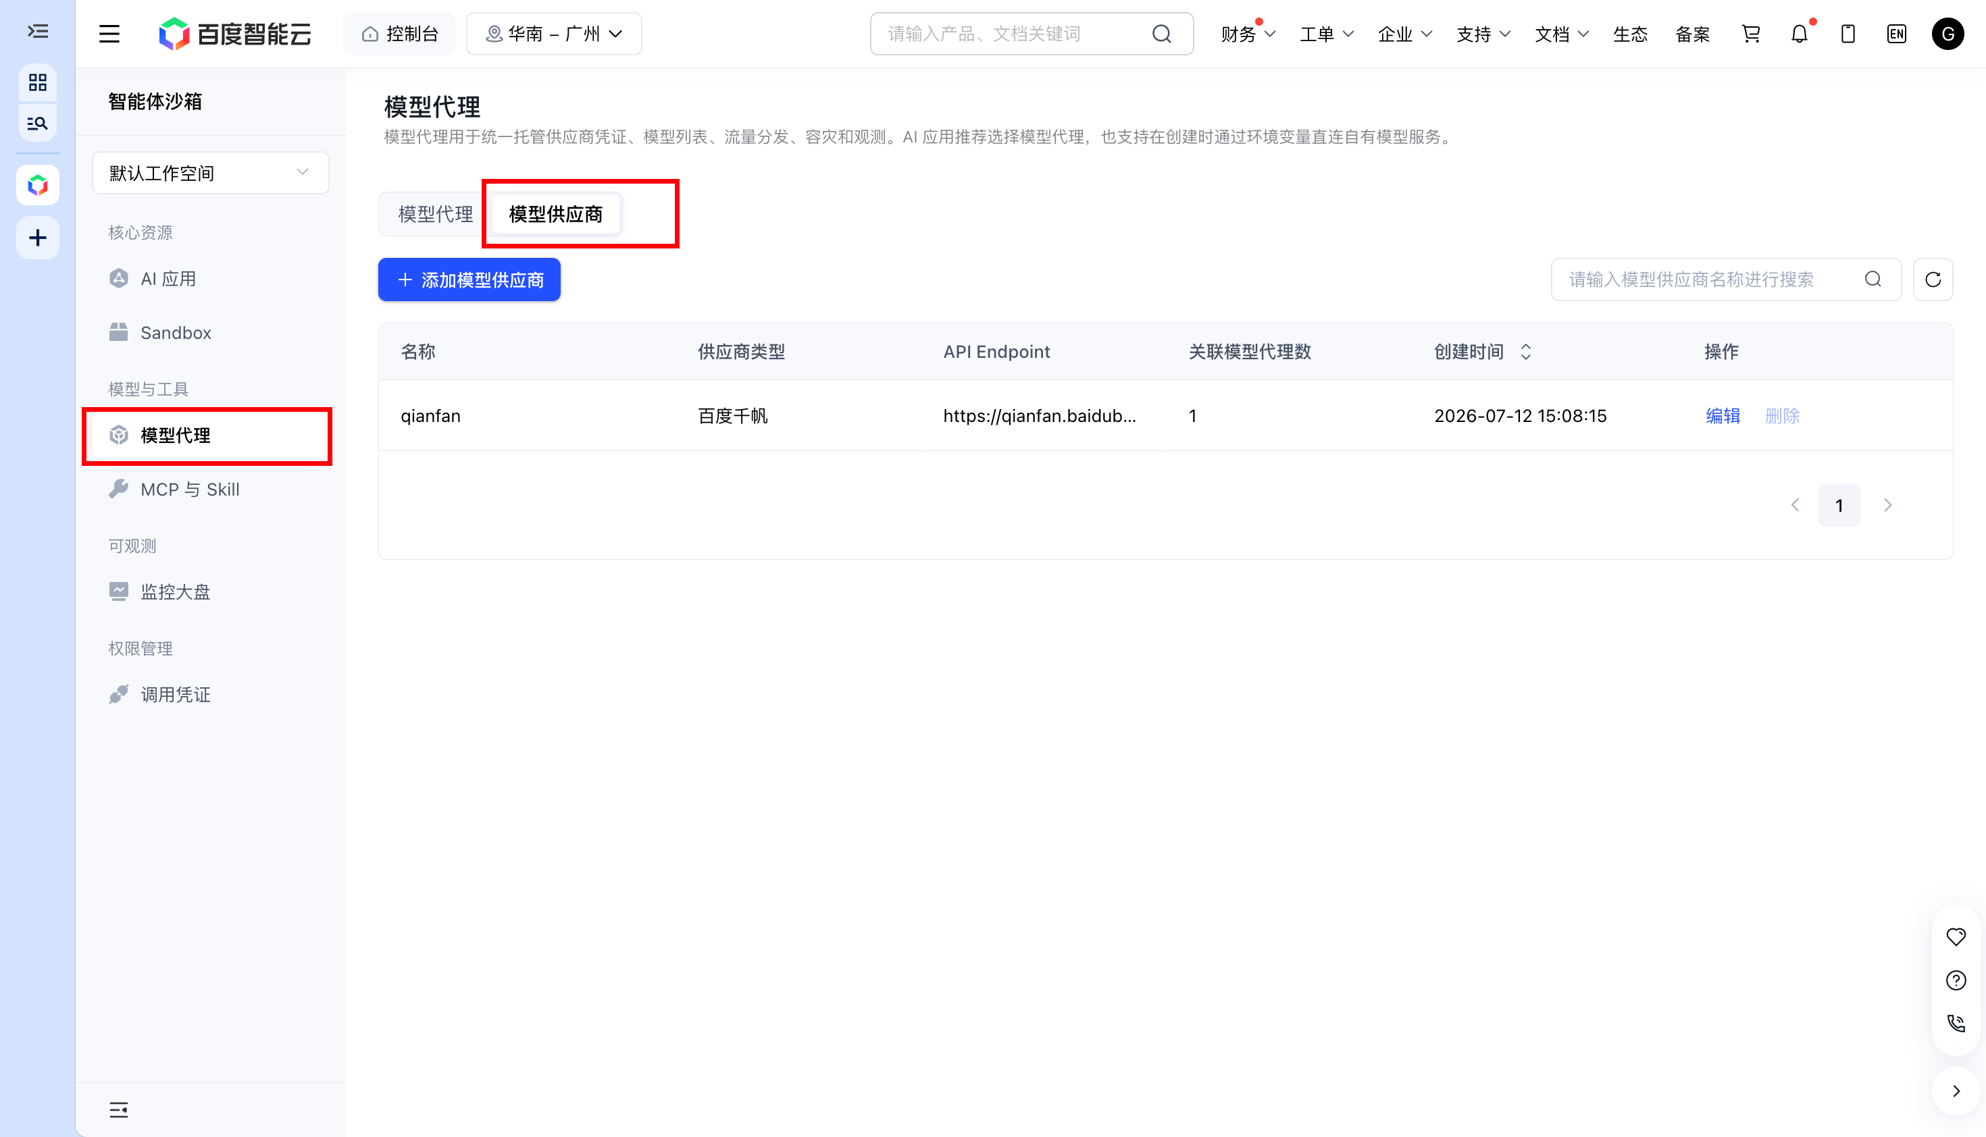Open the help question mark icon
Viewport: 1986px width, 1137px height.
tap(1956, 980)
